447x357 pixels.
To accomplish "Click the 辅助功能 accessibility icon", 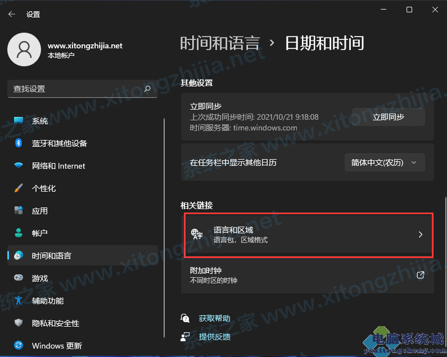I will 19,300.
